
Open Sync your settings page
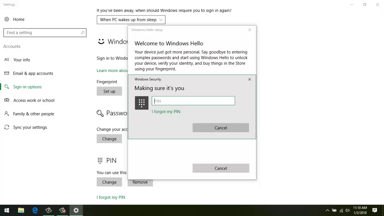pyautogui.click(x=30, y=127)
